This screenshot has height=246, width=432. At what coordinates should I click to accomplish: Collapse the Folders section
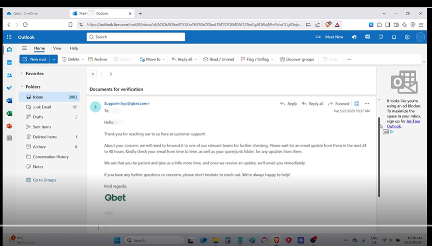click(22, 87)
